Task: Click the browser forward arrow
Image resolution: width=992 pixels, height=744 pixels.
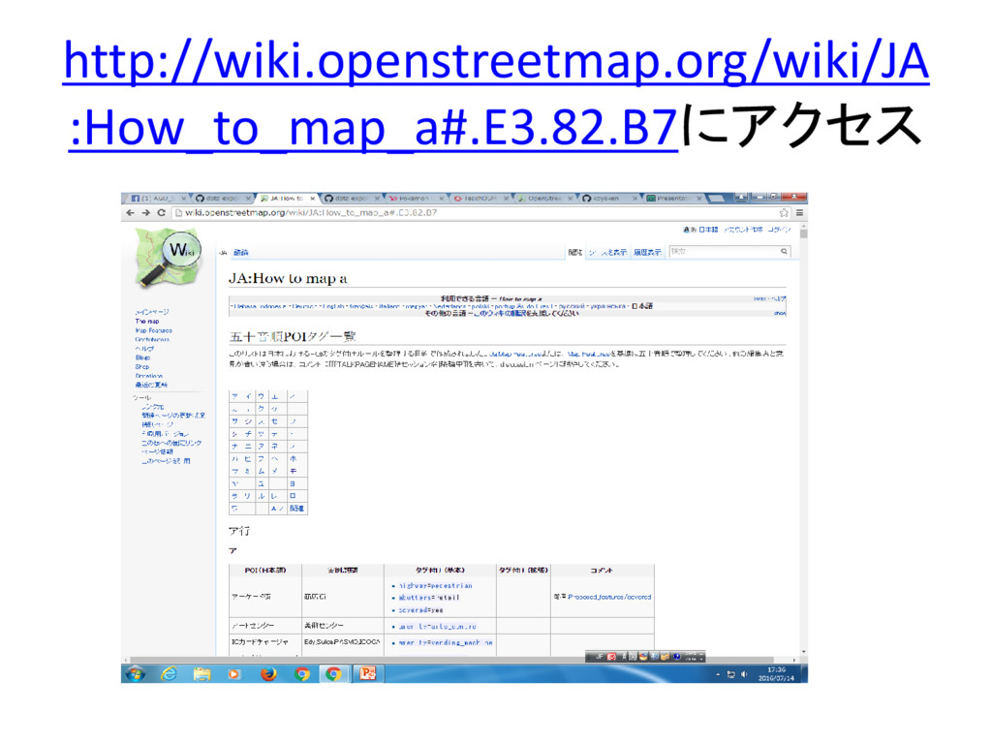Action: (x=146, y=213)
